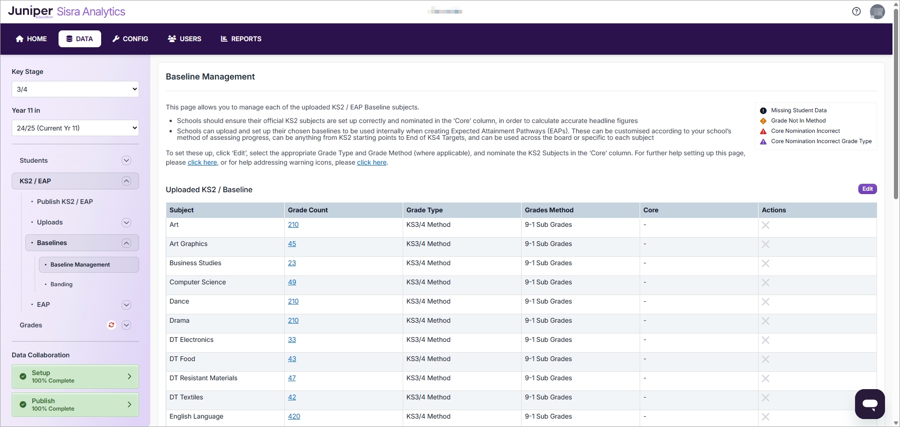Screen dimensions: 900x427
Task: Click the X action icon for Art
Action: coord(765,225)
